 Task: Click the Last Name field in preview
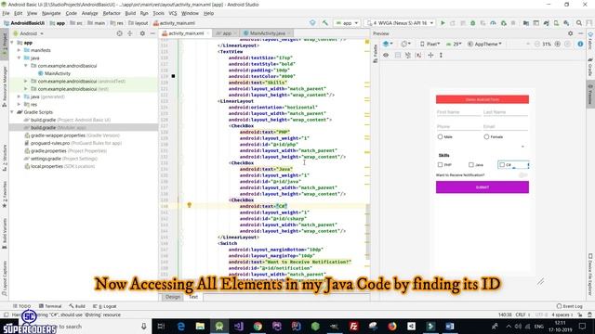pyautogui.click(x=506, y=112)
